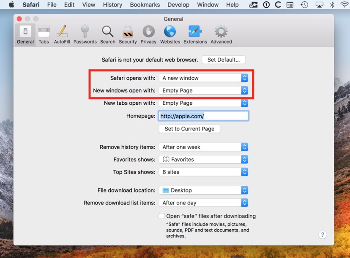Viewport: 350px width, 258px height.
Task: Click the Bluetooth menu bar icon
Action: (x=332, y=5)
